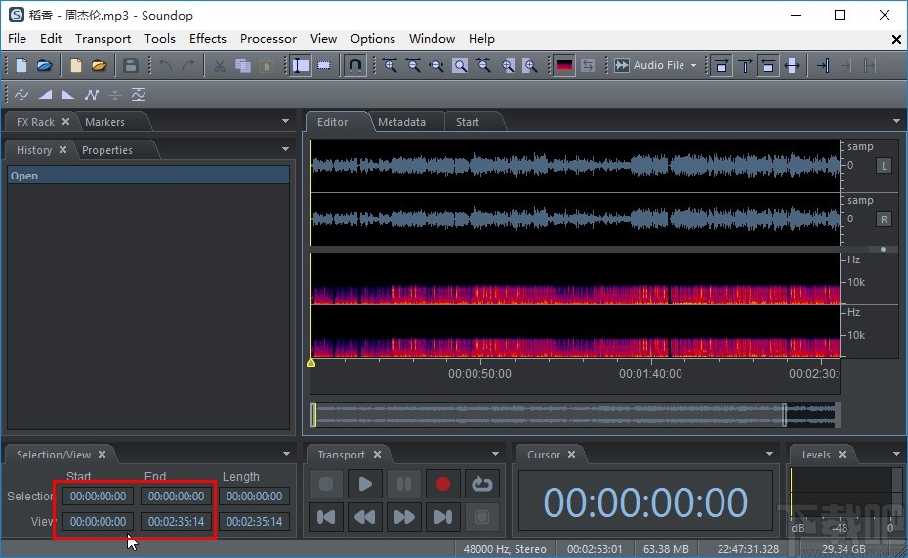The height and width of the screenshot is (558, 908).
Task: Toggle the loop playback button
Action: click(481, 484)
